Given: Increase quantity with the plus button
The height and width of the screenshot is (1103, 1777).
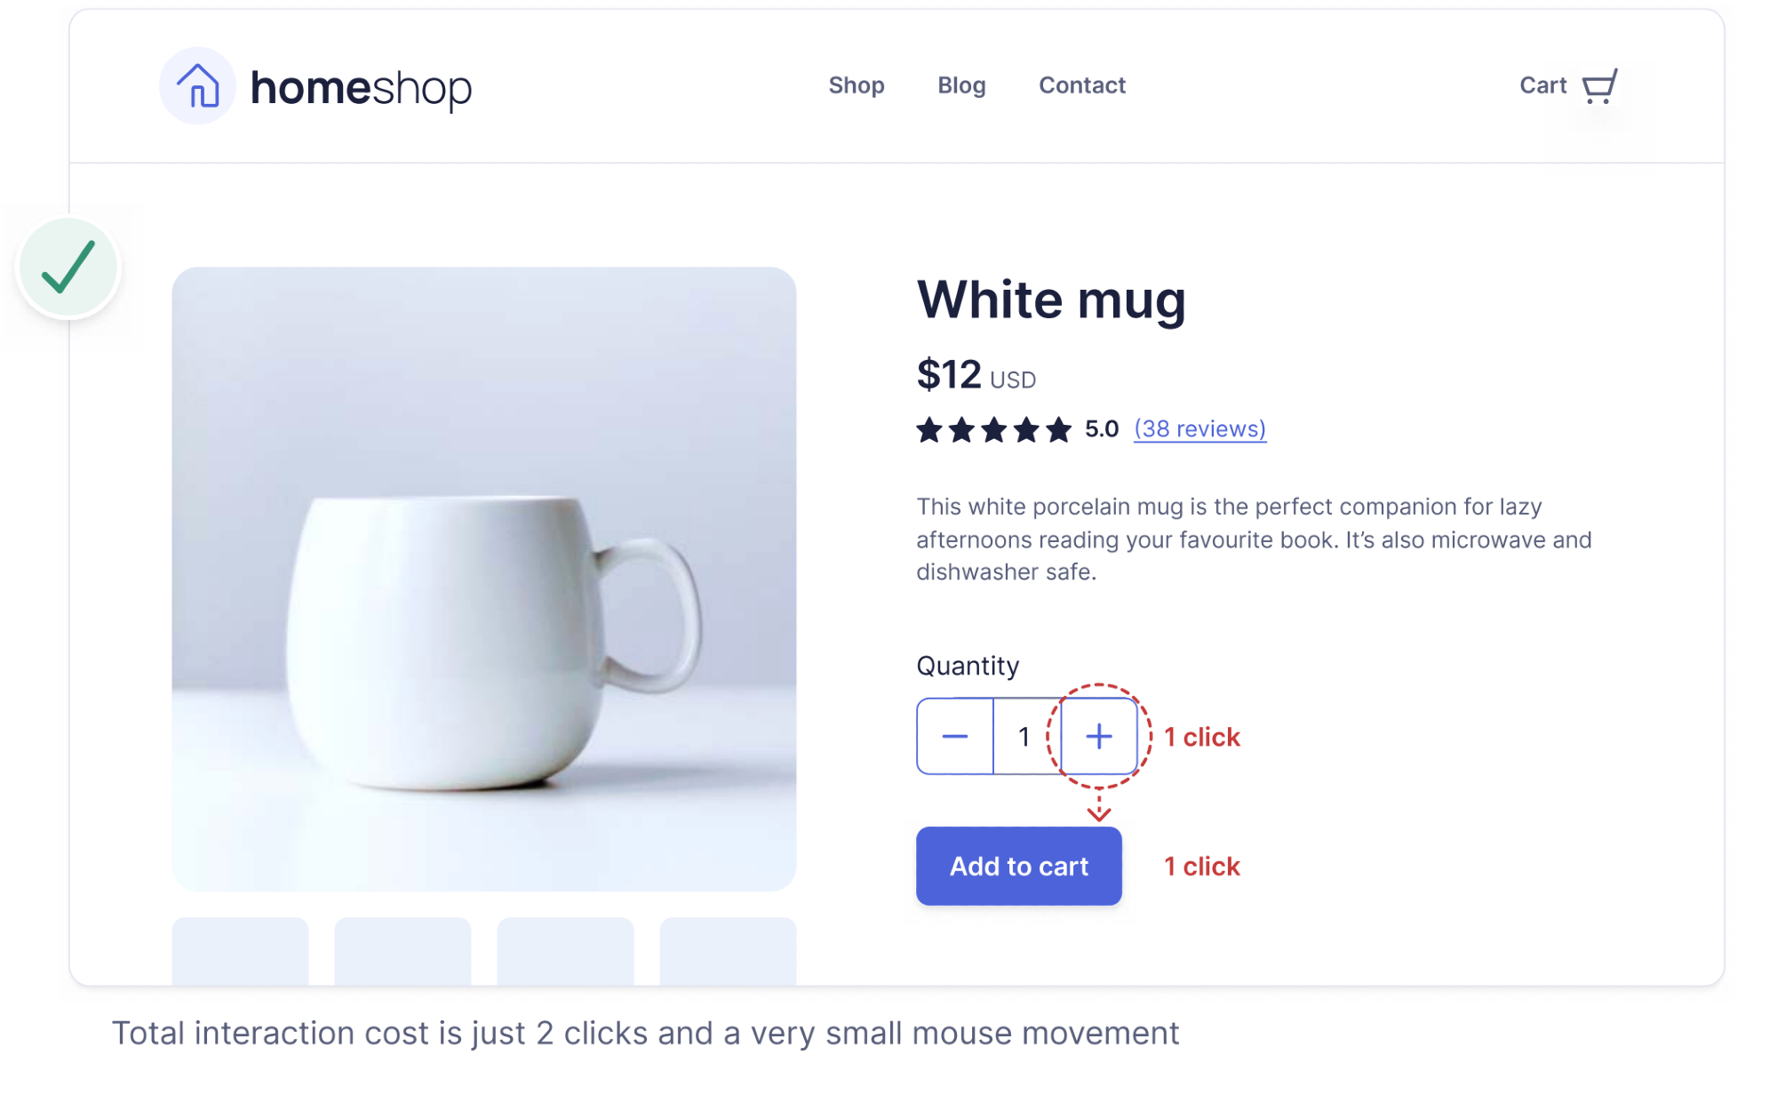Looking at the screenshot, I should 1099,736.
